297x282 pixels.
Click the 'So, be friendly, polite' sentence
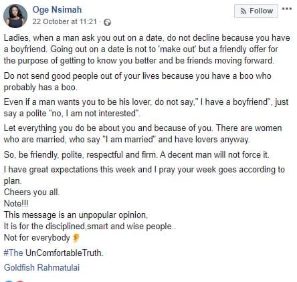coord(136,154)
